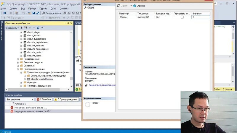Screen dimensions: 237x133
Task: Click the Функции folder icon in the tree
Action: point(25,82)
